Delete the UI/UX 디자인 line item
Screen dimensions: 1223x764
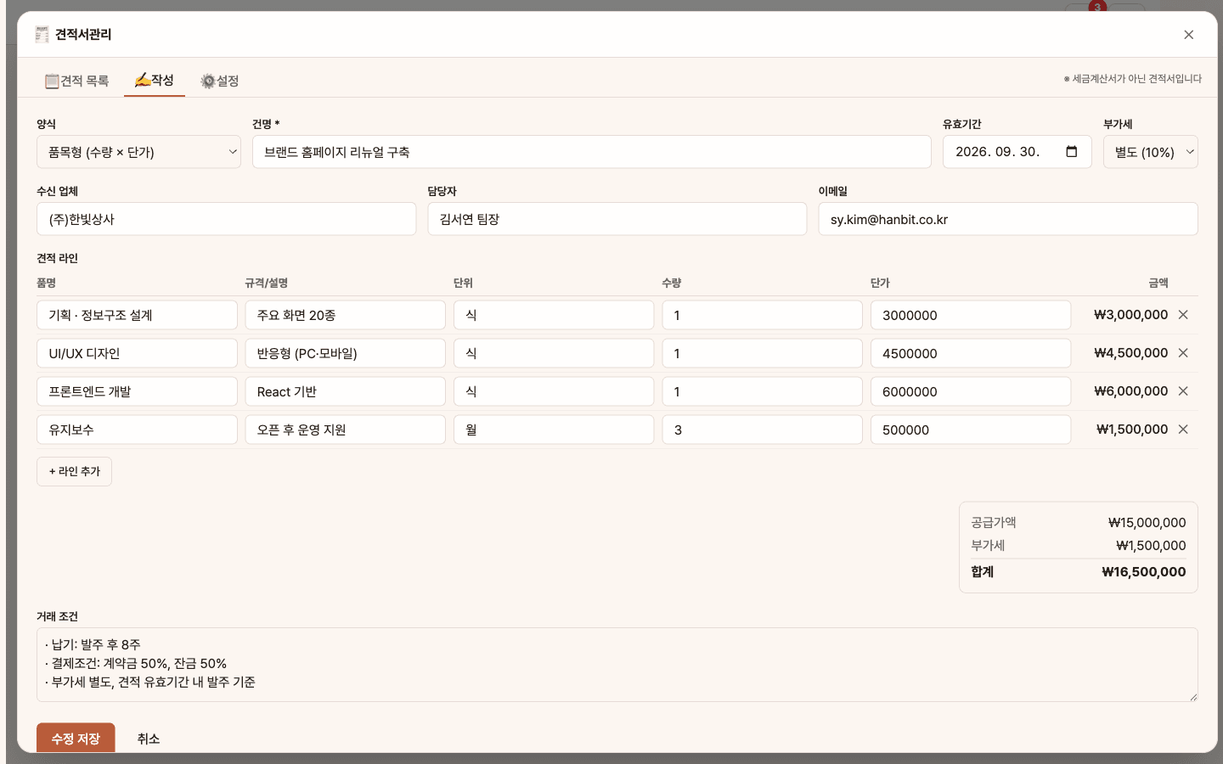point(1183,353)
